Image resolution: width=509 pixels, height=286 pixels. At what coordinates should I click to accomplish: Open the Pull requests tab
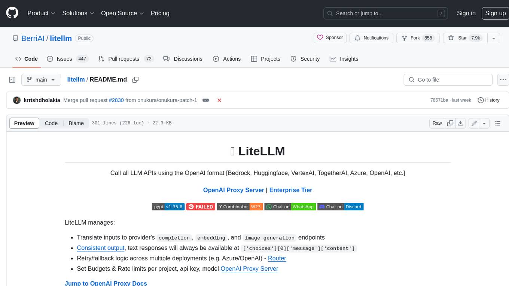pos(126,59)
